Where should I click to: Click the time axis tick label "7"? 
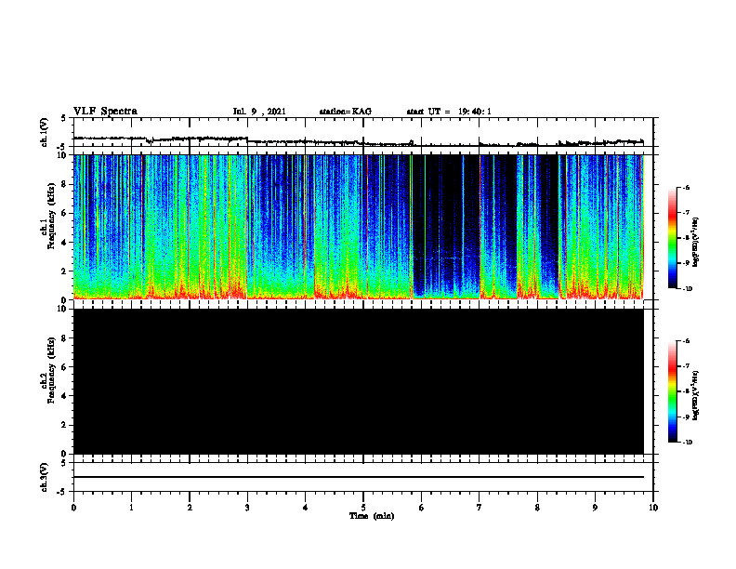(x=480, y=508)
